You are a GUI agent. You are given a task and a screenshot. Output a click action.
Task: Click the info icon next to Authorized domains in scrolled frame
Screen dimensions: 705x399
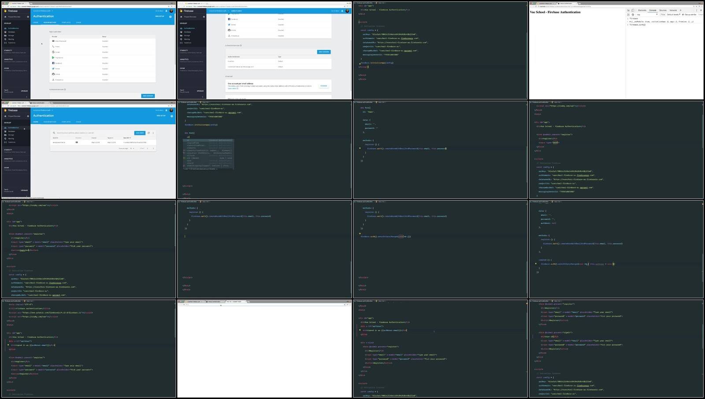click(241, 45)
